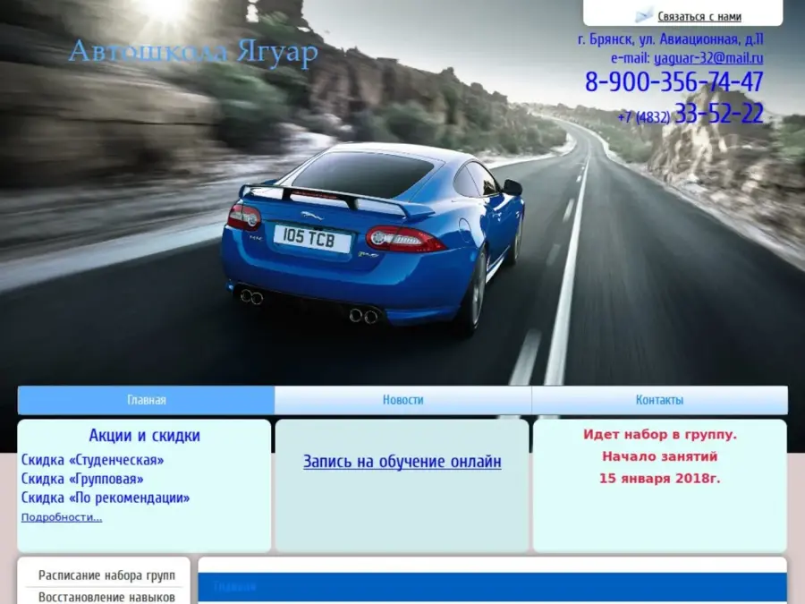Open Восстановление навыков sidebar item
Screen dimensions: 805x604
(x=106, y=597)
